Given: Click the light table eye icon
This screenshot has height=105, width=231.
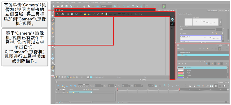Looking at the screenshot, I should click(172, 19).
